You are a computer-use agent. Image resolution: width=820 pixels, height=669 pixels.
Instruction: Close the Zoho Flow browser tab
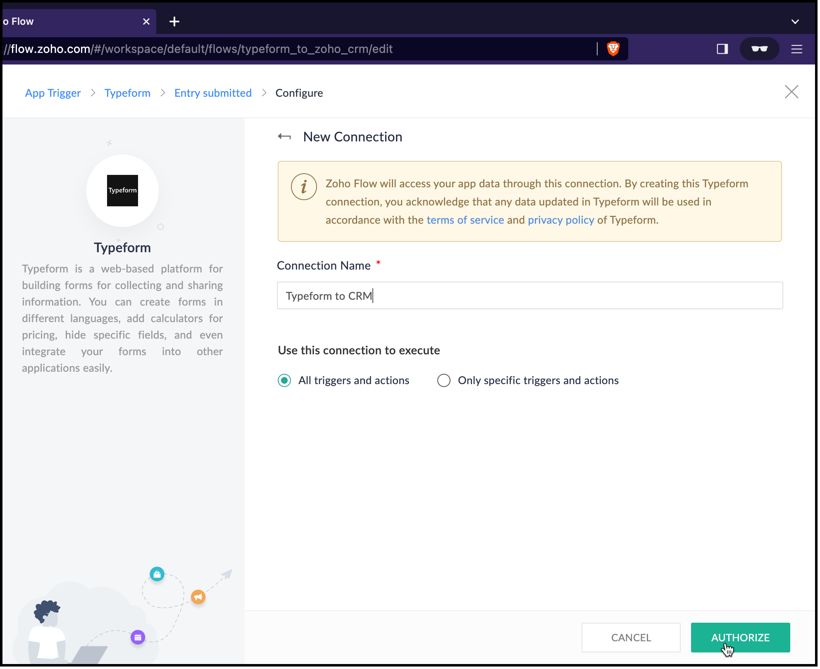point(146,22)
